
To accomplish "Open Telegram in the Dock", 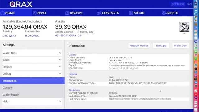I will [196, 65].
